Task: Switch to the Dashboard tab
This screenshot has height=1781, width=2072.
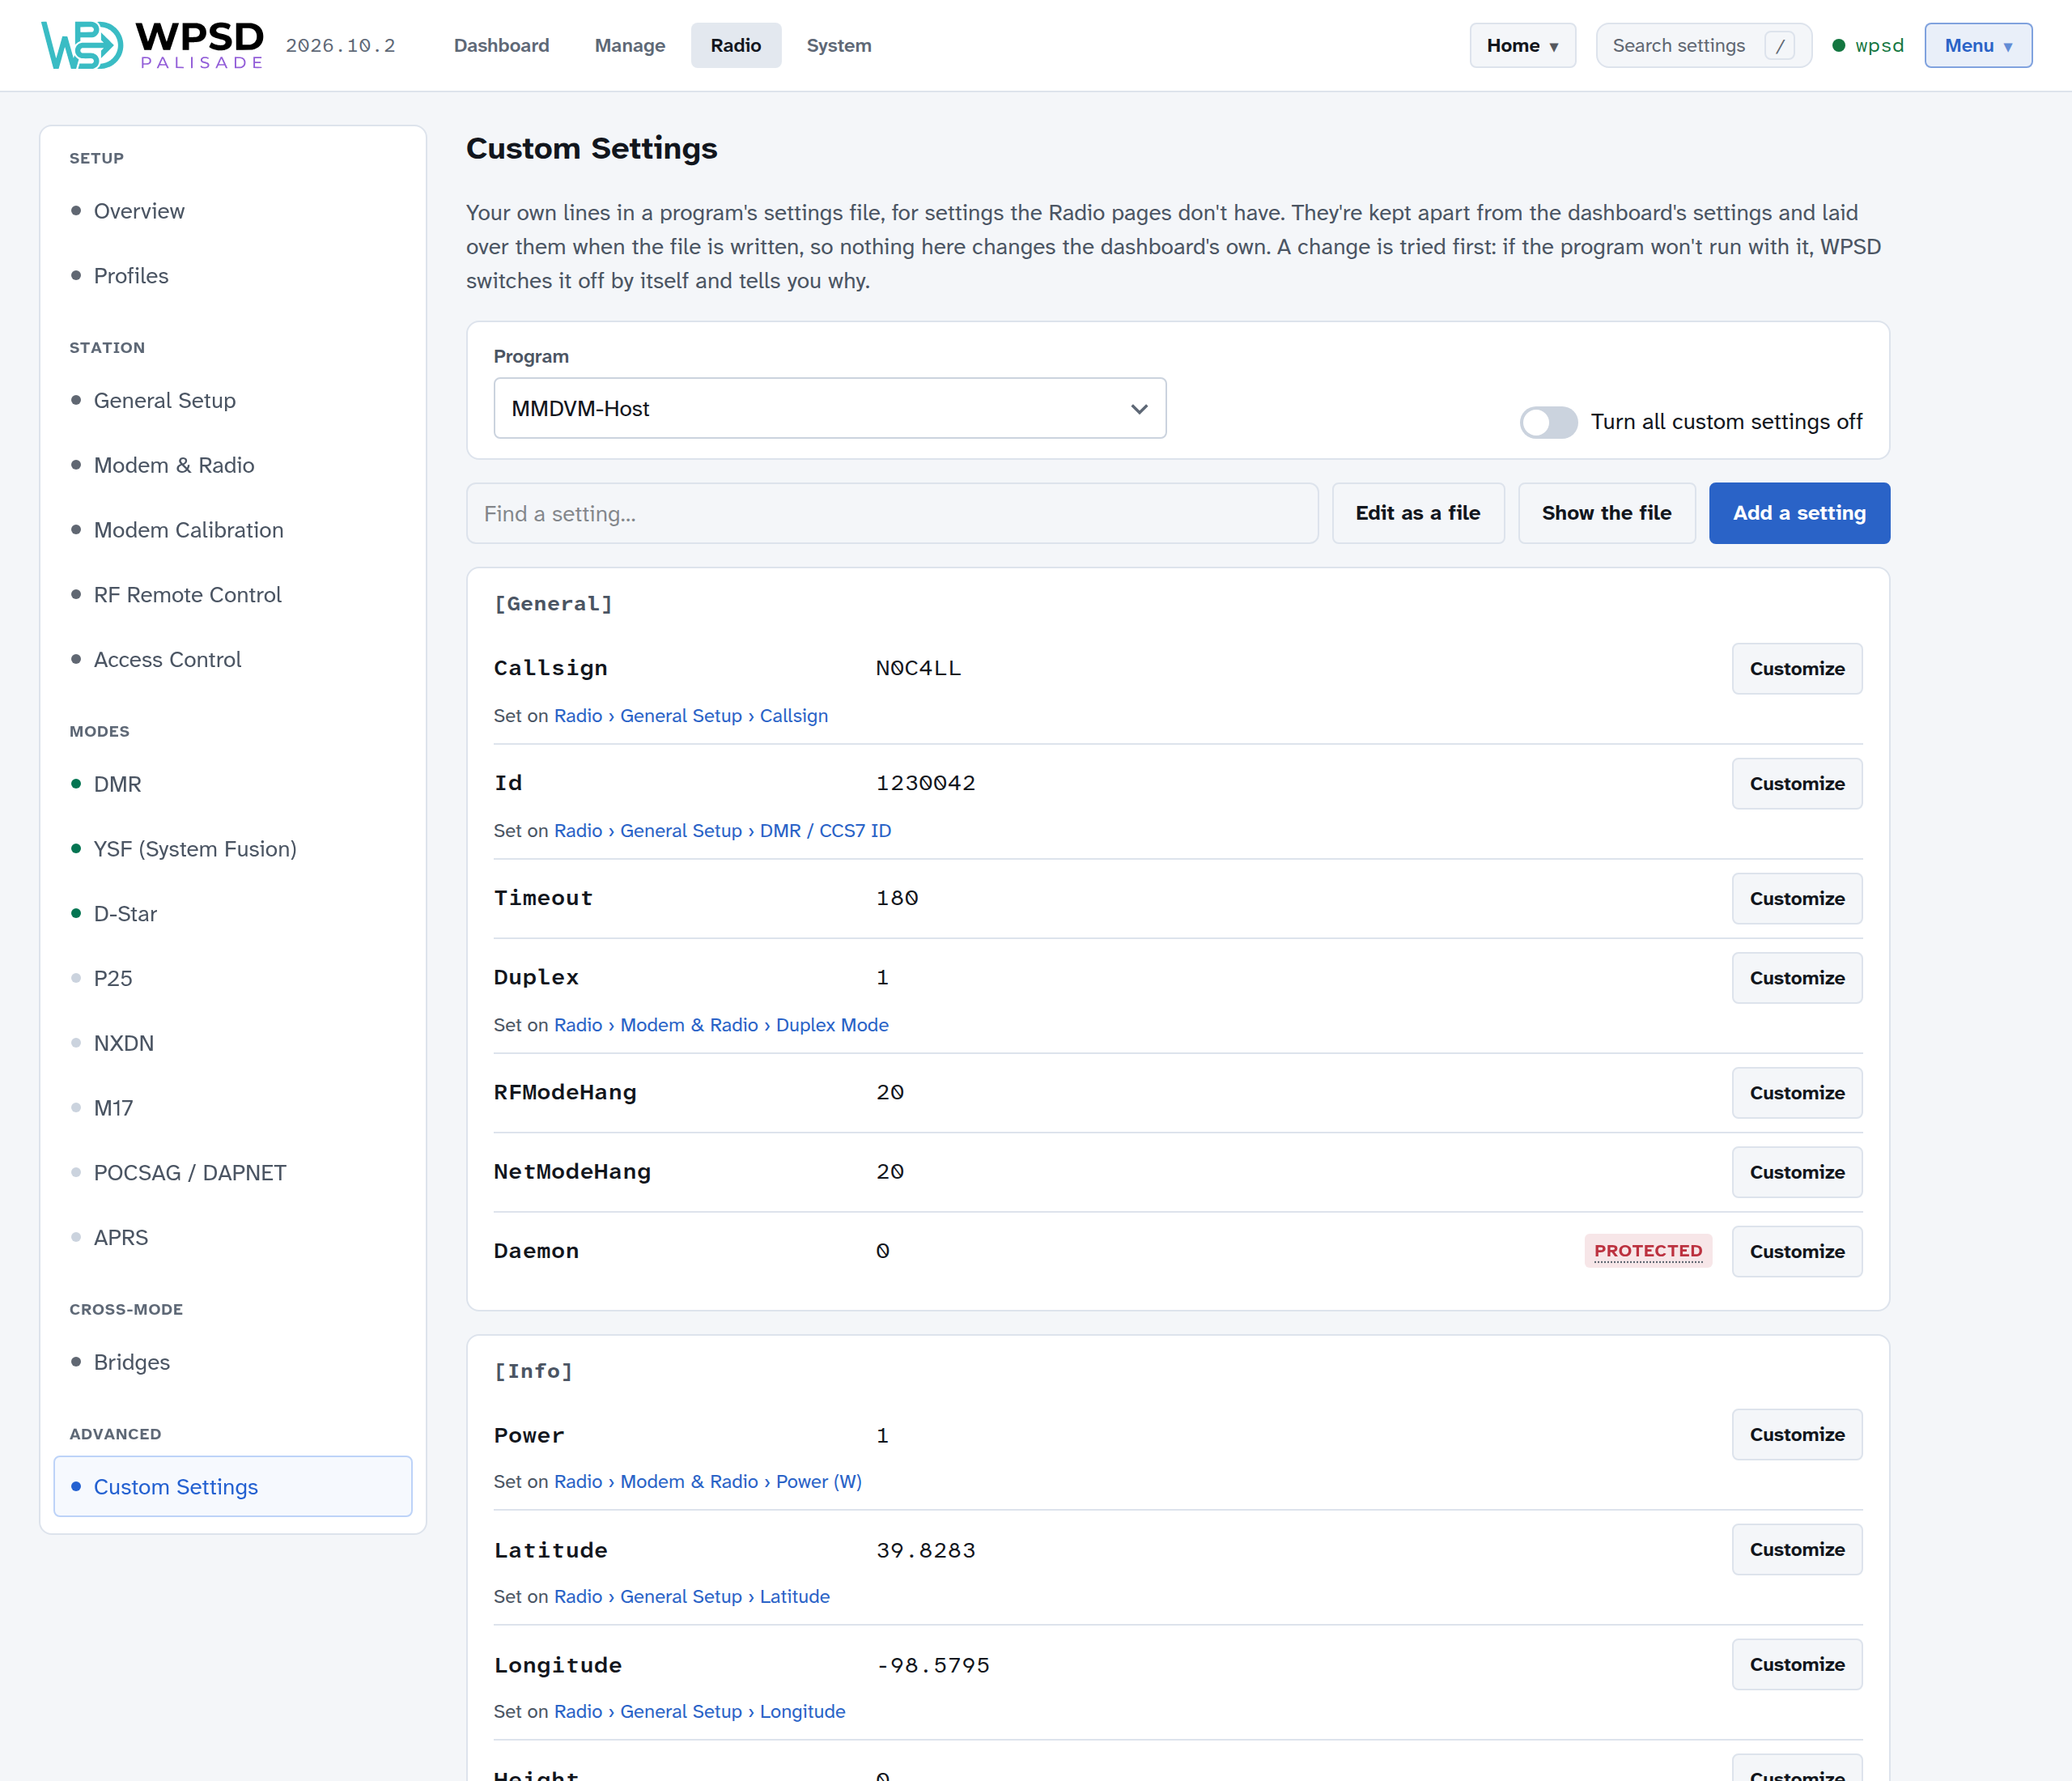Action: click(x=501, y=45)
